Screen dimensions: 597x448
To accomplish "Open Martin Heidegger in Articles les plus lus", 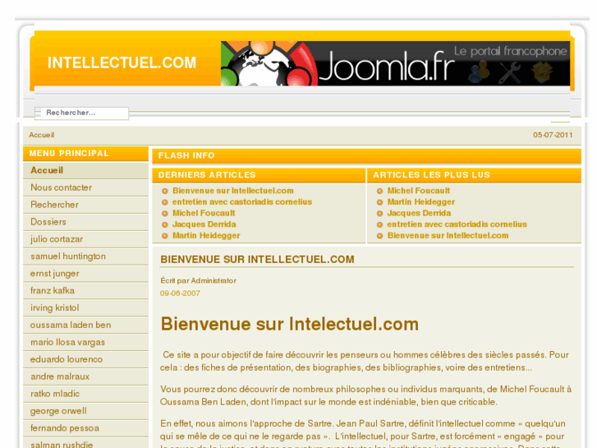I will (x=421, y=201).
